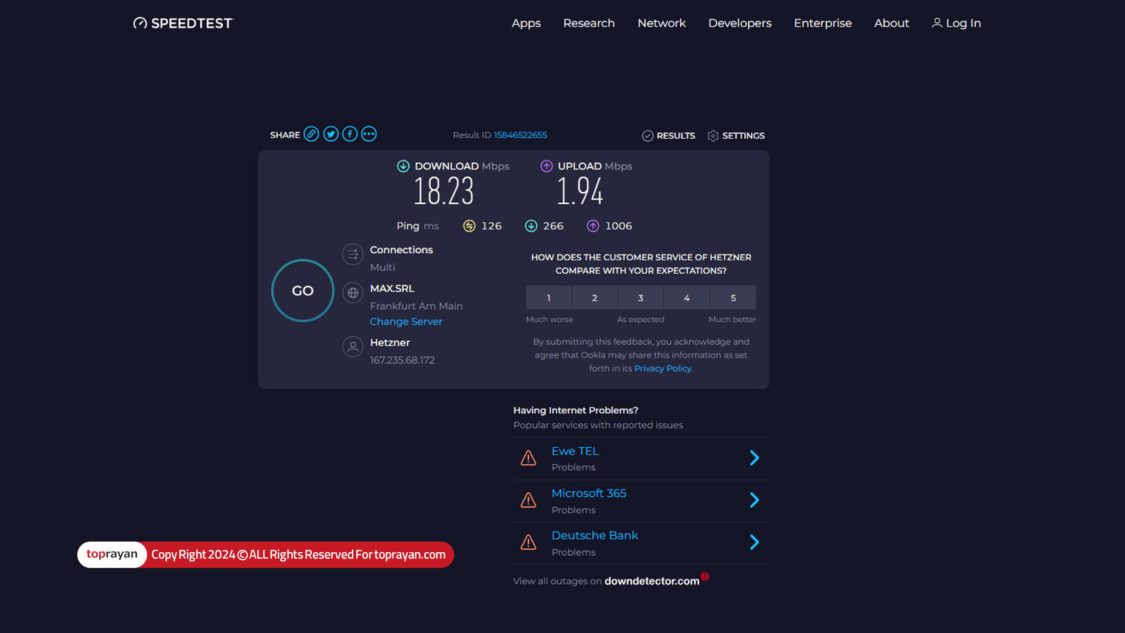This screenshot has width=1125, height=633.
Task: Start the test with GO button
Action: [x=303, y=291]
